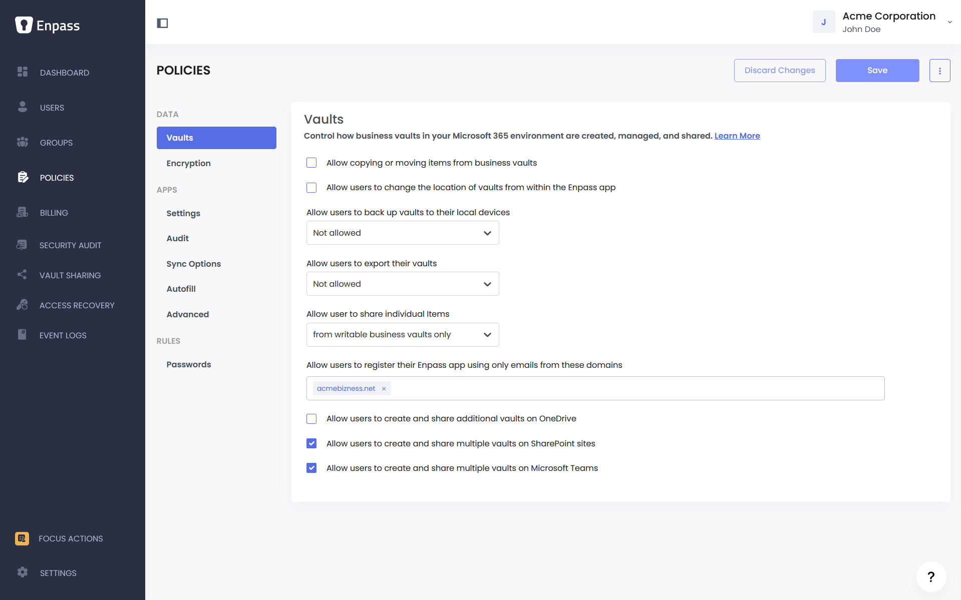Open Security Audit from the sidebar
961x600 pixels.
[70, 245]
